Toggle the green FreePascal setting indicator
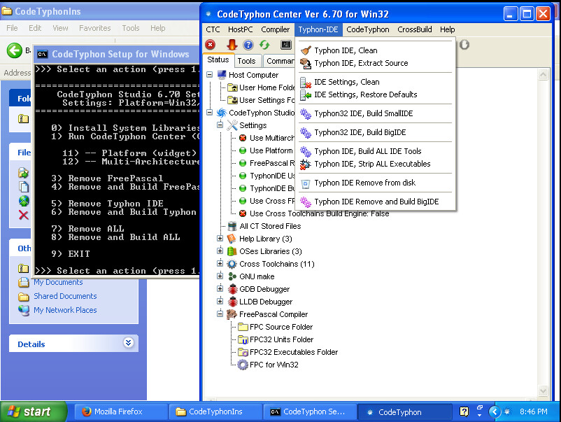The image size is (561, 422). (x=243, y=163)
